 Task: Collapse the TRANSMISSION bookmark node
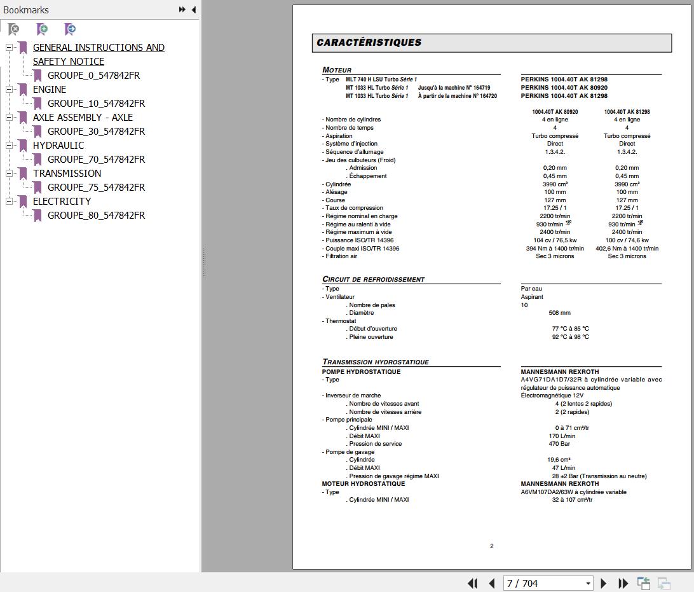click(9, 173)
